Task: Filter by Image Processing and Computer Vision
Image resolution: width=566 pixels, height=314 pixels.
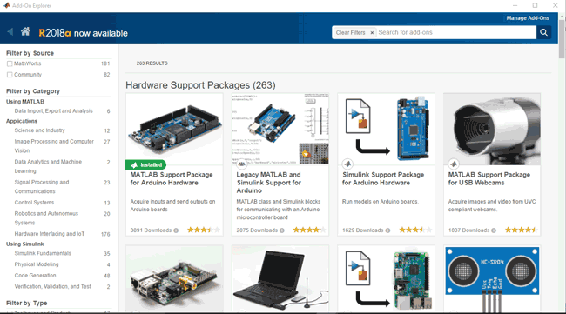Action: [54, 146]
